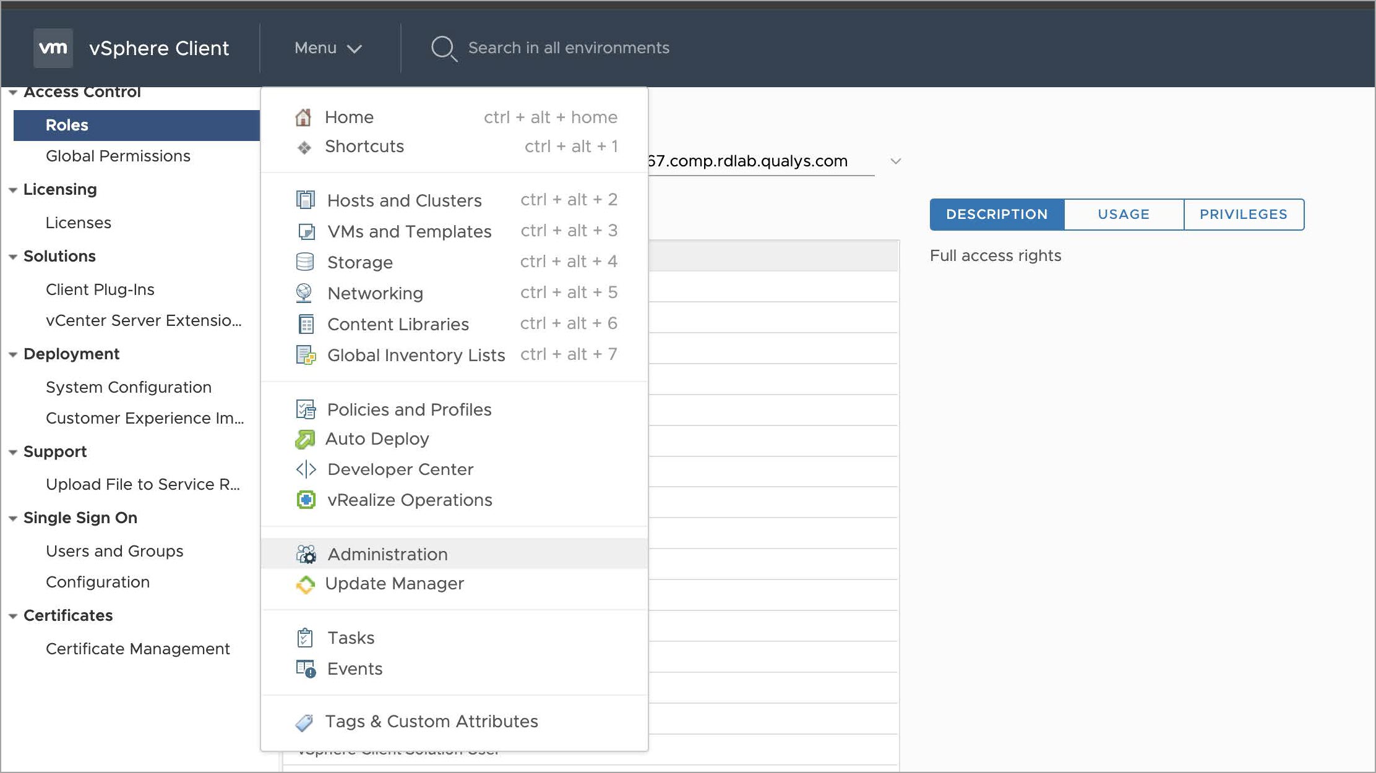Switch to the USAGE tab
Image resolution: width=1376 pixels, height=773 pixels.
(x=1123, y=215)
